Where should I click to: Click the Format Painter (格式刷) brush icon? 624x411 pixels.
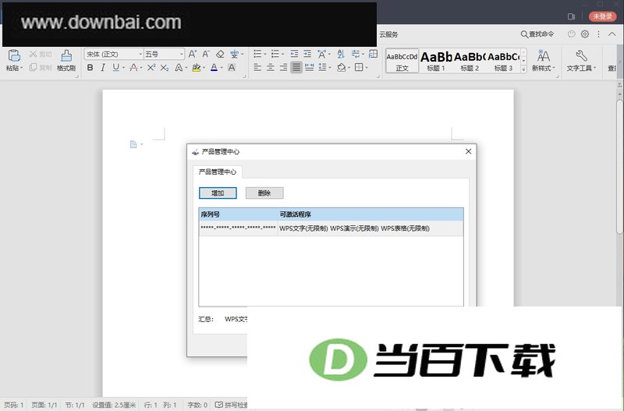coord(66,55)
